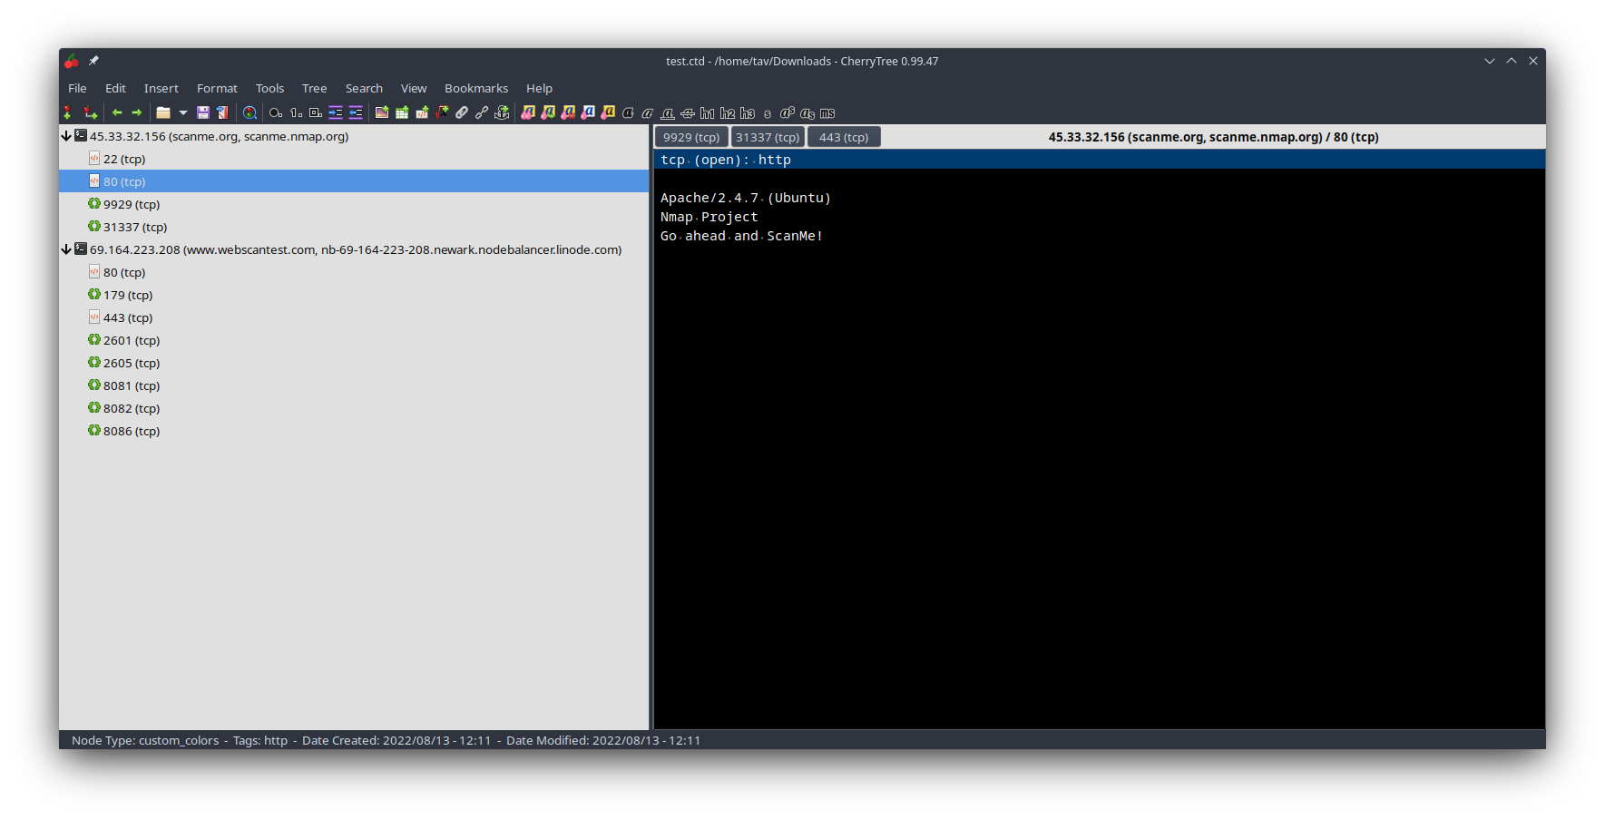The image size is (1605, 819).
Task: Change text foreground color
Action: pyautogui.click(x=588, y=112)
